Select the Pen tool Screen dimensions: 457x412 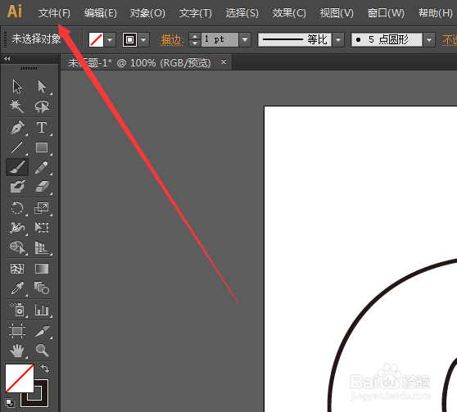[17, 128]
